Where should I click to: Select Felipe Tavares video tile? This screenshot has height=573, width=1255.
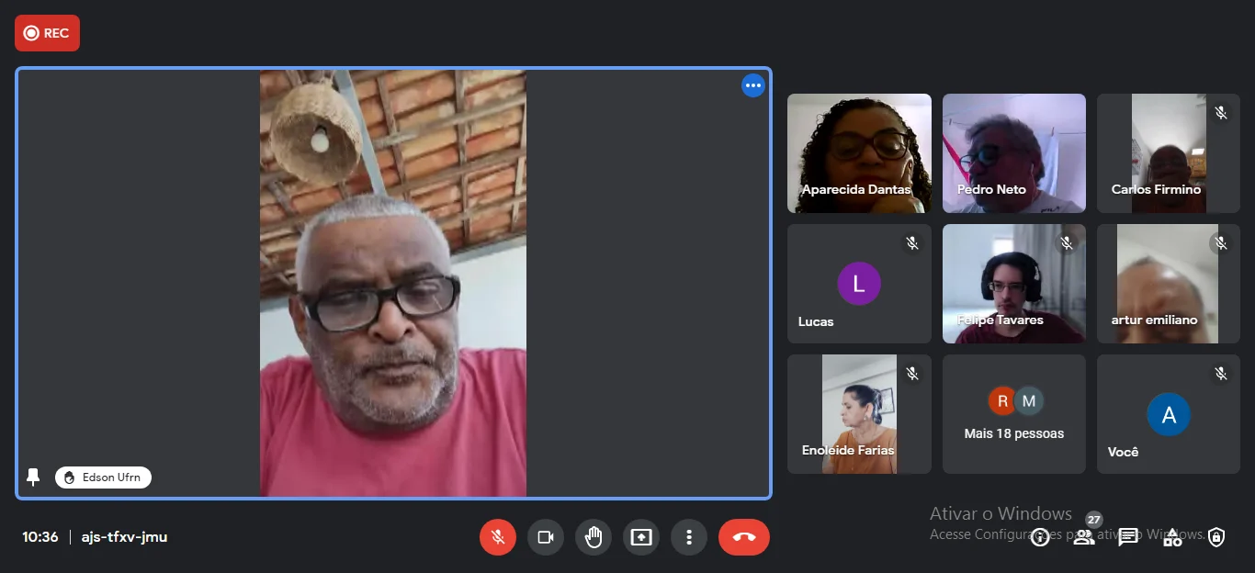click(x=1014, y=284)
